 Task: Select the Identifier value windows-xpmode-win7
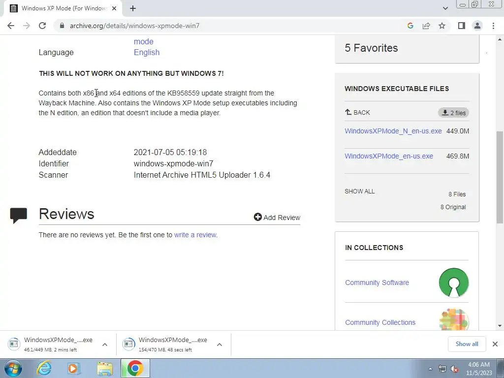tap(173, 163)
